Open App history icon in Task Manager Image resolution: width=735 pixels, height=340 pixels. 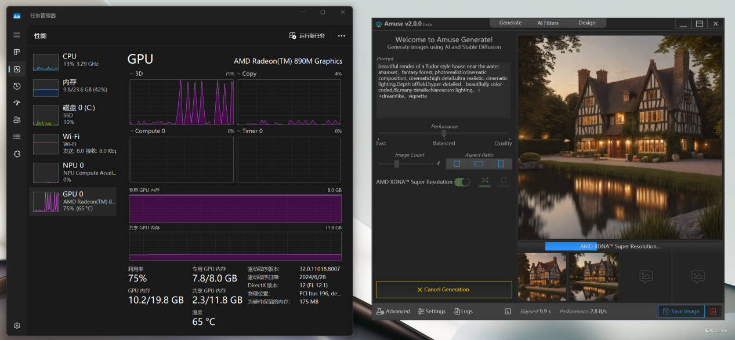coord(17,86)
